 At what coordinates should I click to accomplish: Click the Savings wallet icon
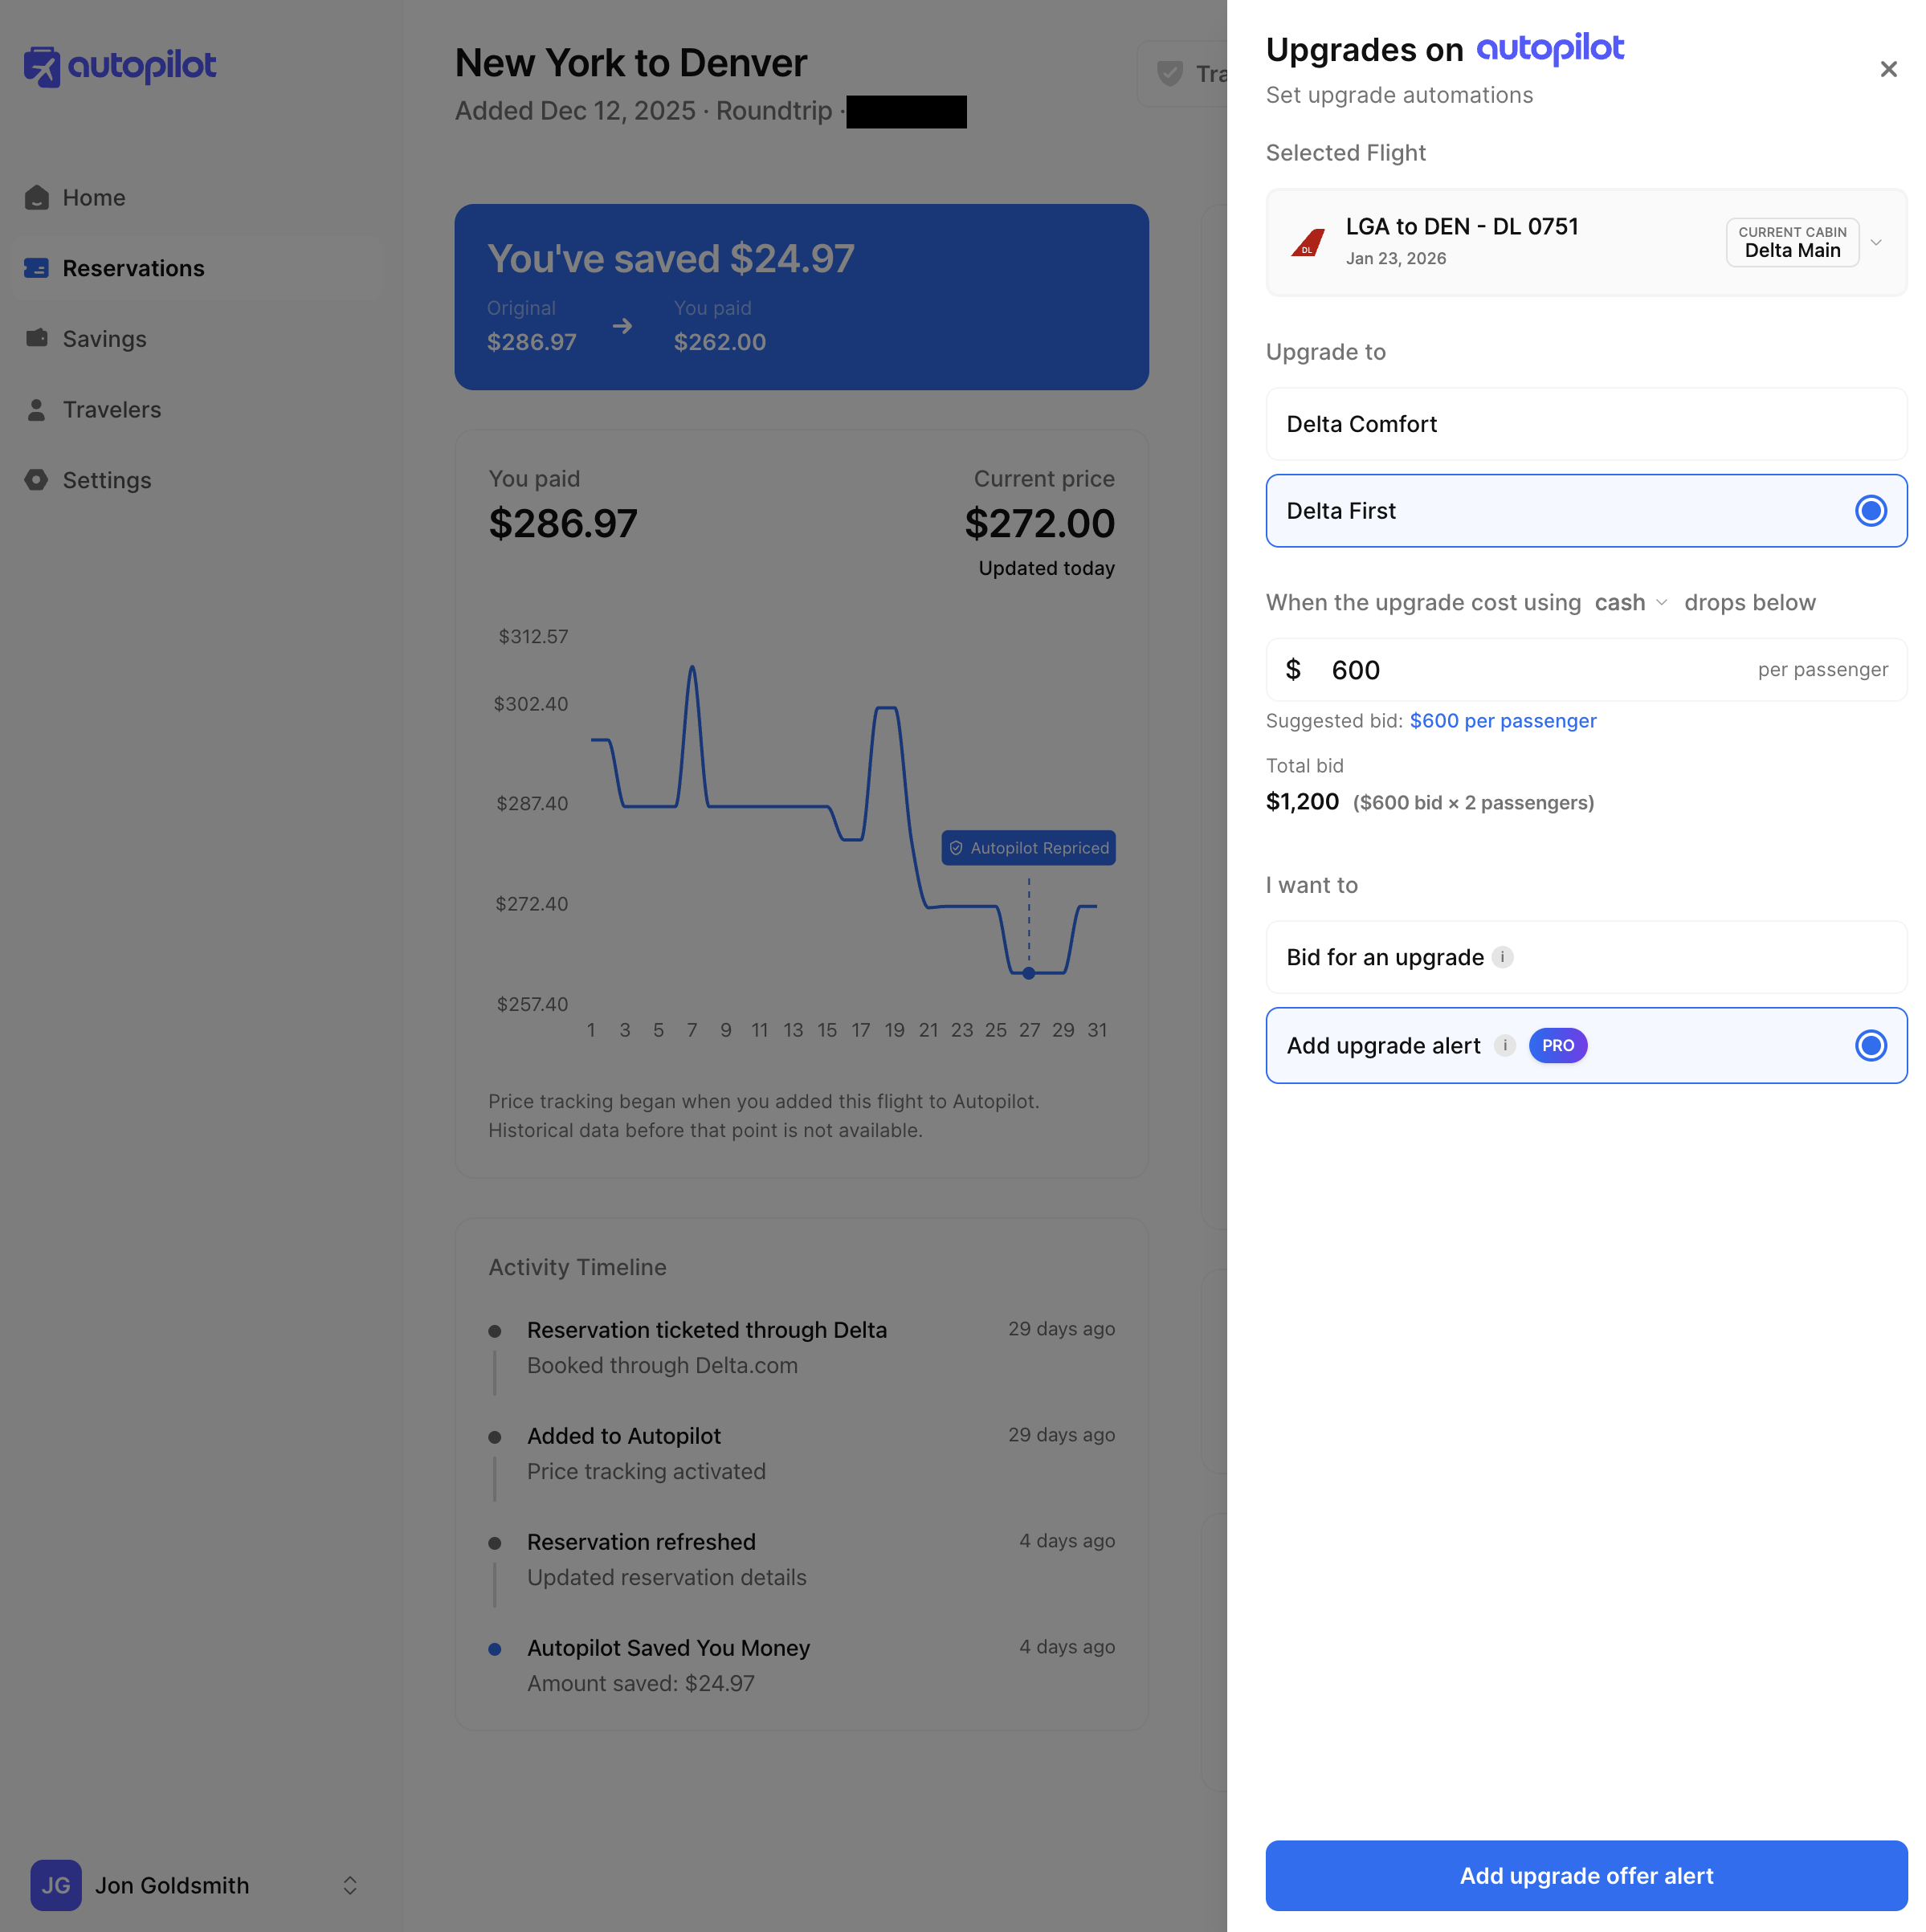tap(37, 339)
